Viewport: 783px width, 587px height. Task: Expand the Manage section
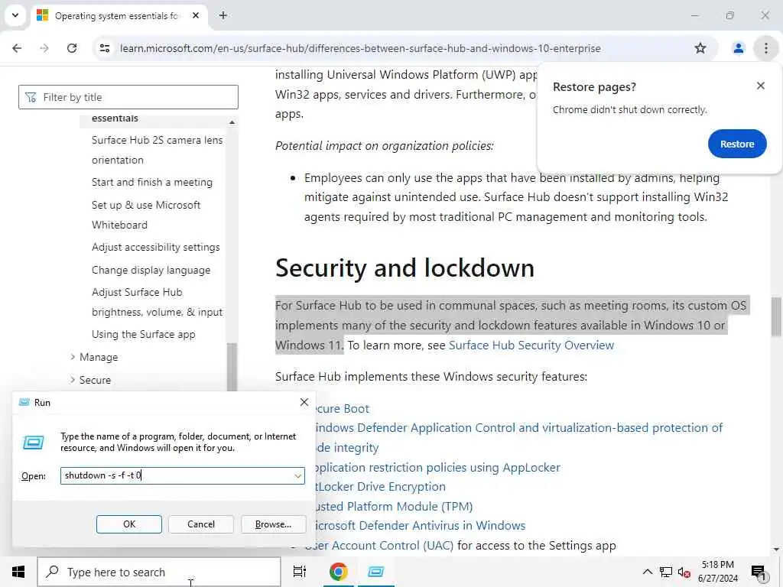point(99,358)
